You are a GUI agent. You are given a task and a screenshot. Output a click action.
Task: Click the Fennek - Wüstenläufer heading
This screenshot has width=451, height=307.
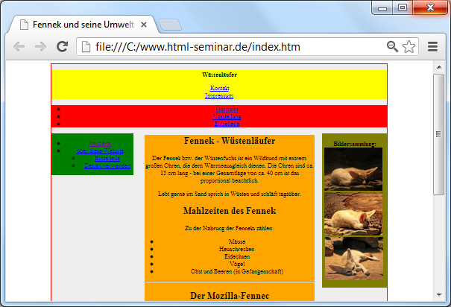point(230,141)
